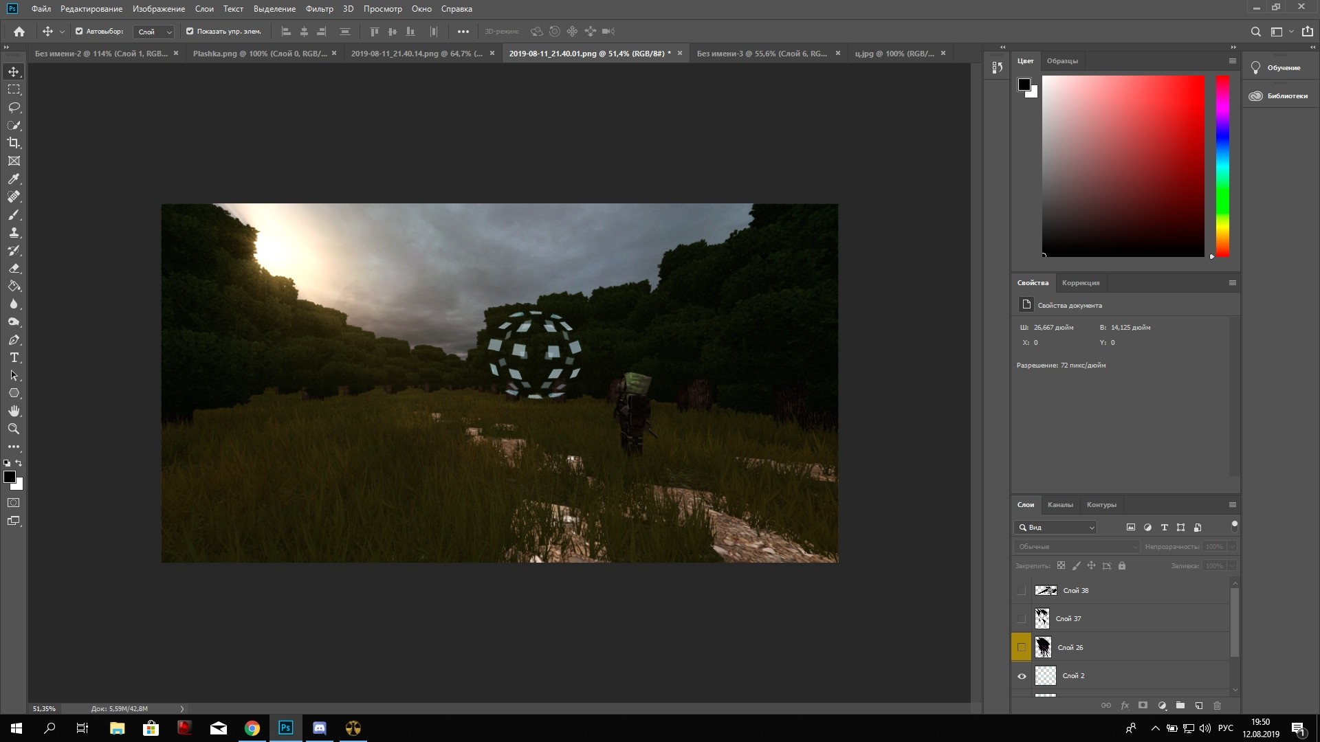Switch to the Каналы tab
Screen dimensions: 1320x742
click(x=1060, y=504)
